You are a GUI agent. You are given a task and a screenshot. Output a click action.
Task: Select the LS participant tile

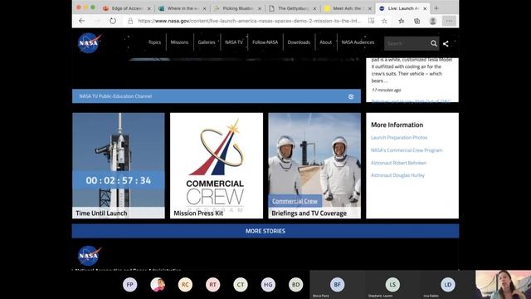(392, 285)
